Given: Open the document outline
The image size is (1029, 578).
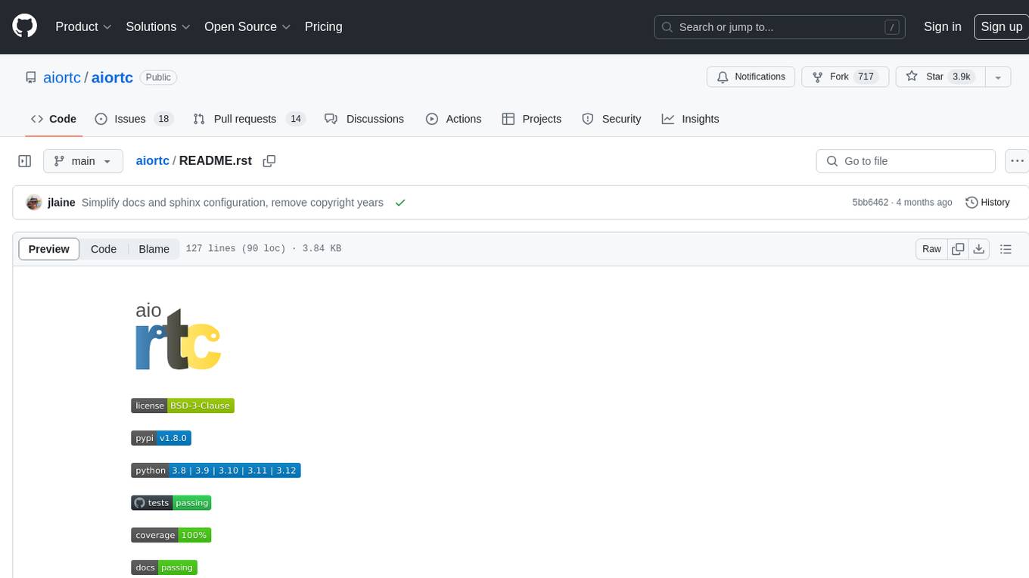Looking at the screenshot, I should click(x=1006, y=249).
